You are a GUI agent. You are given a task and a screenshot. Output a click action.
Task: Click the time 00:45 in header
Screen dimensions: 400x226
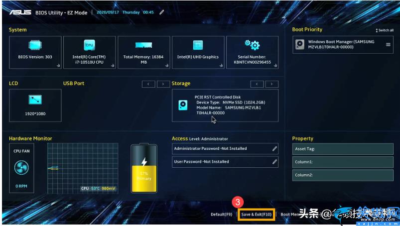coord(148,12)
